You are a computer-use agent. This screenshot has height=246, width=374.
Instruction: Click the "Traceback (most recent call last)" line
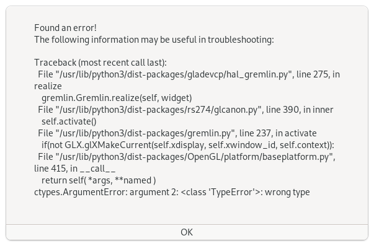(100, 63)
